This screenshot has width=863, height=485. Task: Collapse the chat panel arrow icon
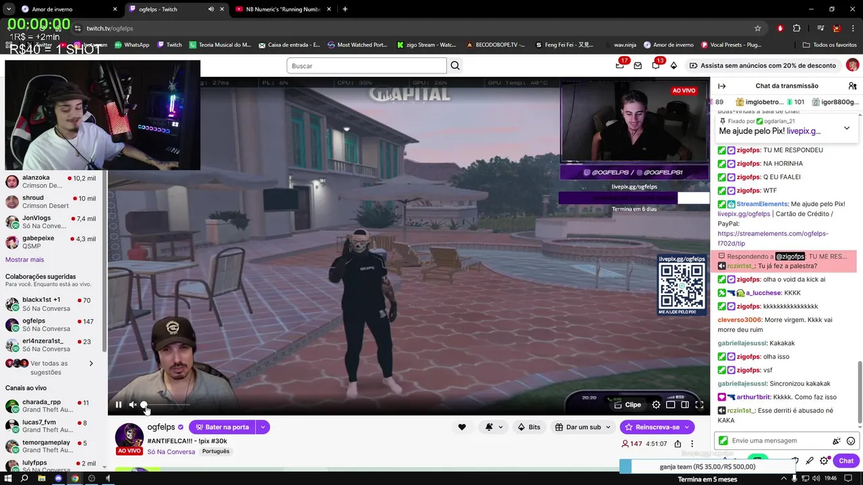(x=721, y=86)
